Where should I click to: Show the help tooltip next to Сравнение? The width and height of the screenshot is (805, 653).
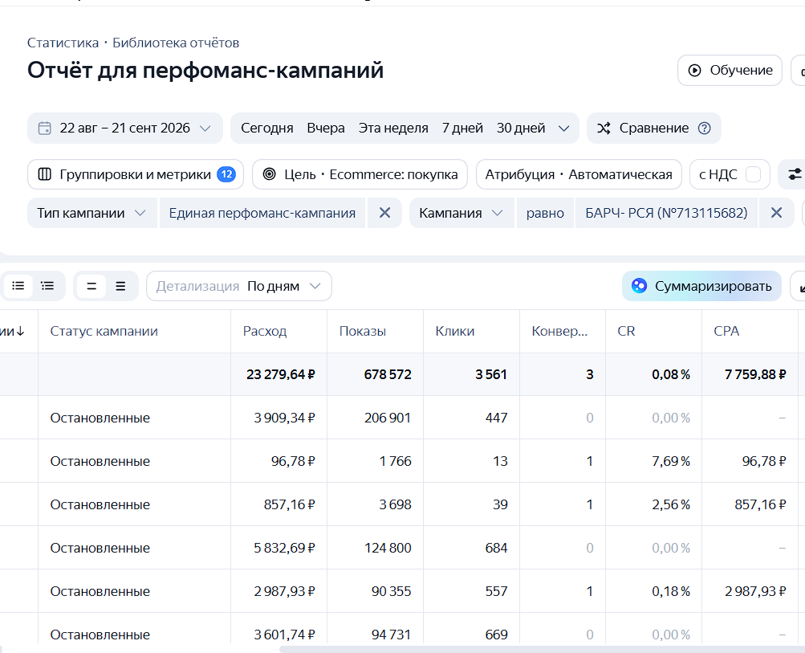coord(705,128)
